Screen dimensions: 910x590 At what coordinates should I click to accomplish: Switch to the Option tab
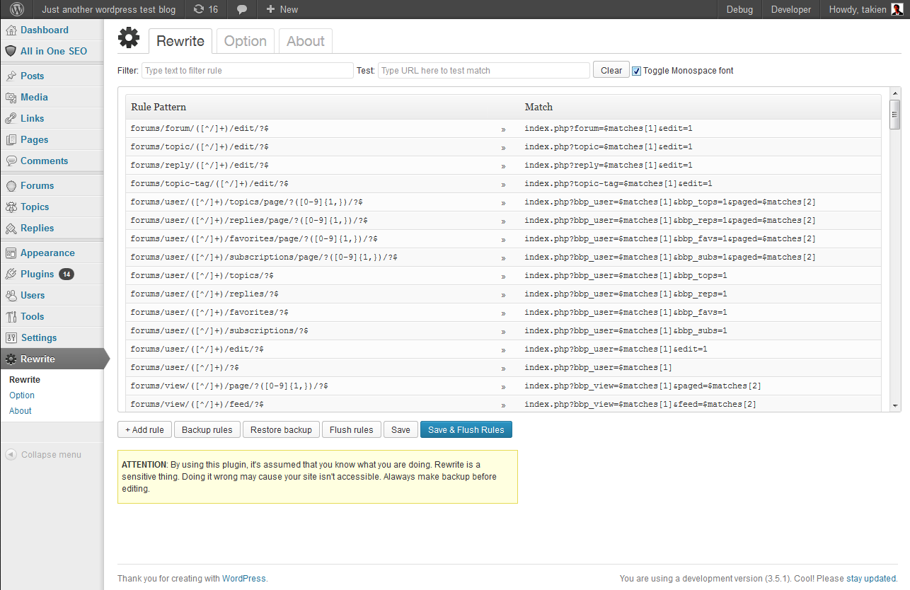246,41
